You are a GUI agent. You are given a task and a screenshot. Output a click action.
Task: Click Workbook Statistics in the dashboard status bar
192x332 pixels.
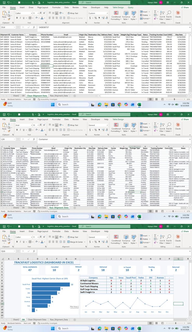click(15, 323)
